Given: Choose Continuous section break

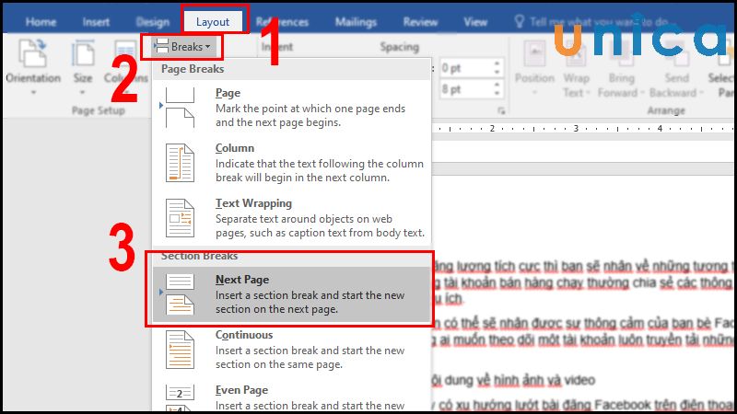Looking at the screenshot, I should (291, 350).
